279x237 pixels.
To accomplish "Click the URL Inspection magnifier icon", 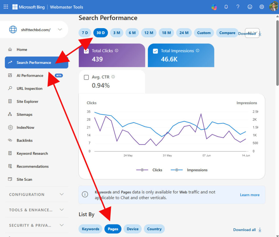I will pyautogui.click(x=10, y=88).
